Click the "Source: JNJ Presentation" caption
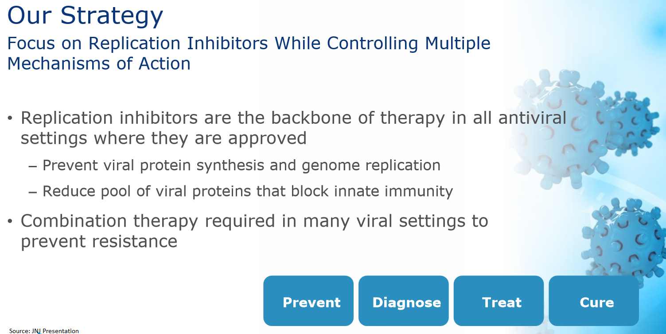The image size is (666, 334). [x=44, y=331]
